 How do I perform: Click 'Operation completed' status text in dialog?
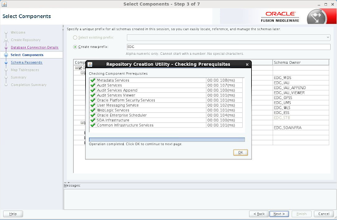pos(135,144)
